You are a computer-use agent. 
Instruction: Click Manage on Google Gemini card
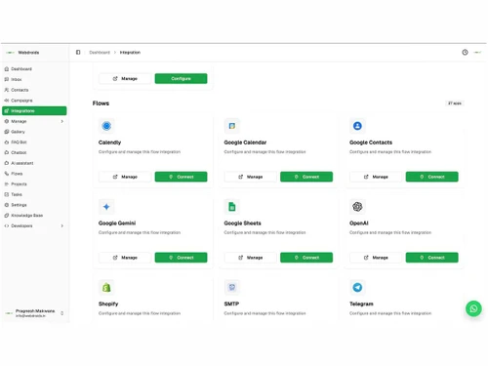click(125, 258)
